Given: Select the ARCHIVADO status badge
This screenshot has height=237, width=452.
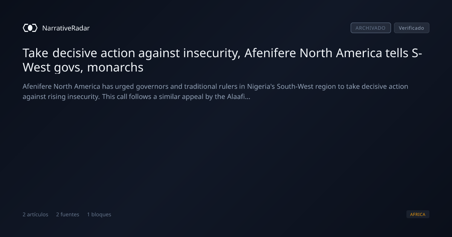Looking at the screenshot, I should pyautogui.click(x=371, y=28).
